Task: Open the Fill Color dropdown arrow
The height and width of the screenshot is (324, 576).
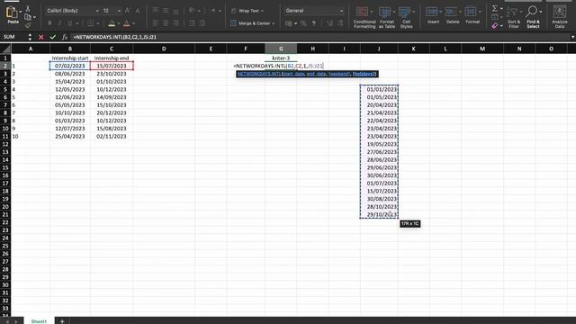Action: coord(119,23)
